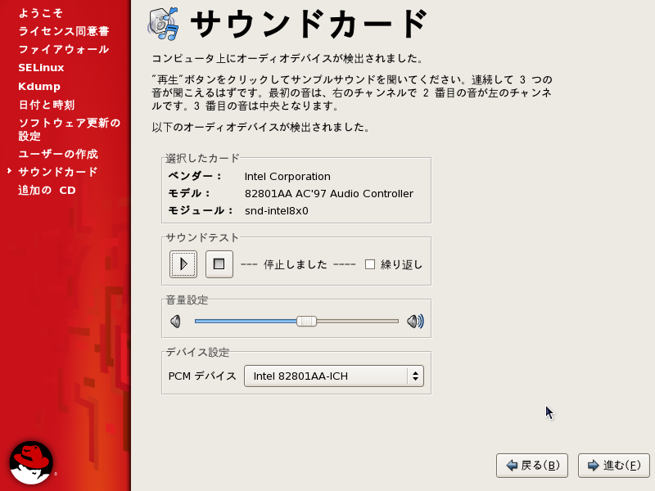Viewport: 655px width, 491px height.
Task: Click the model text 82801AA AC'97 Audio Controller
Action: 329,194
